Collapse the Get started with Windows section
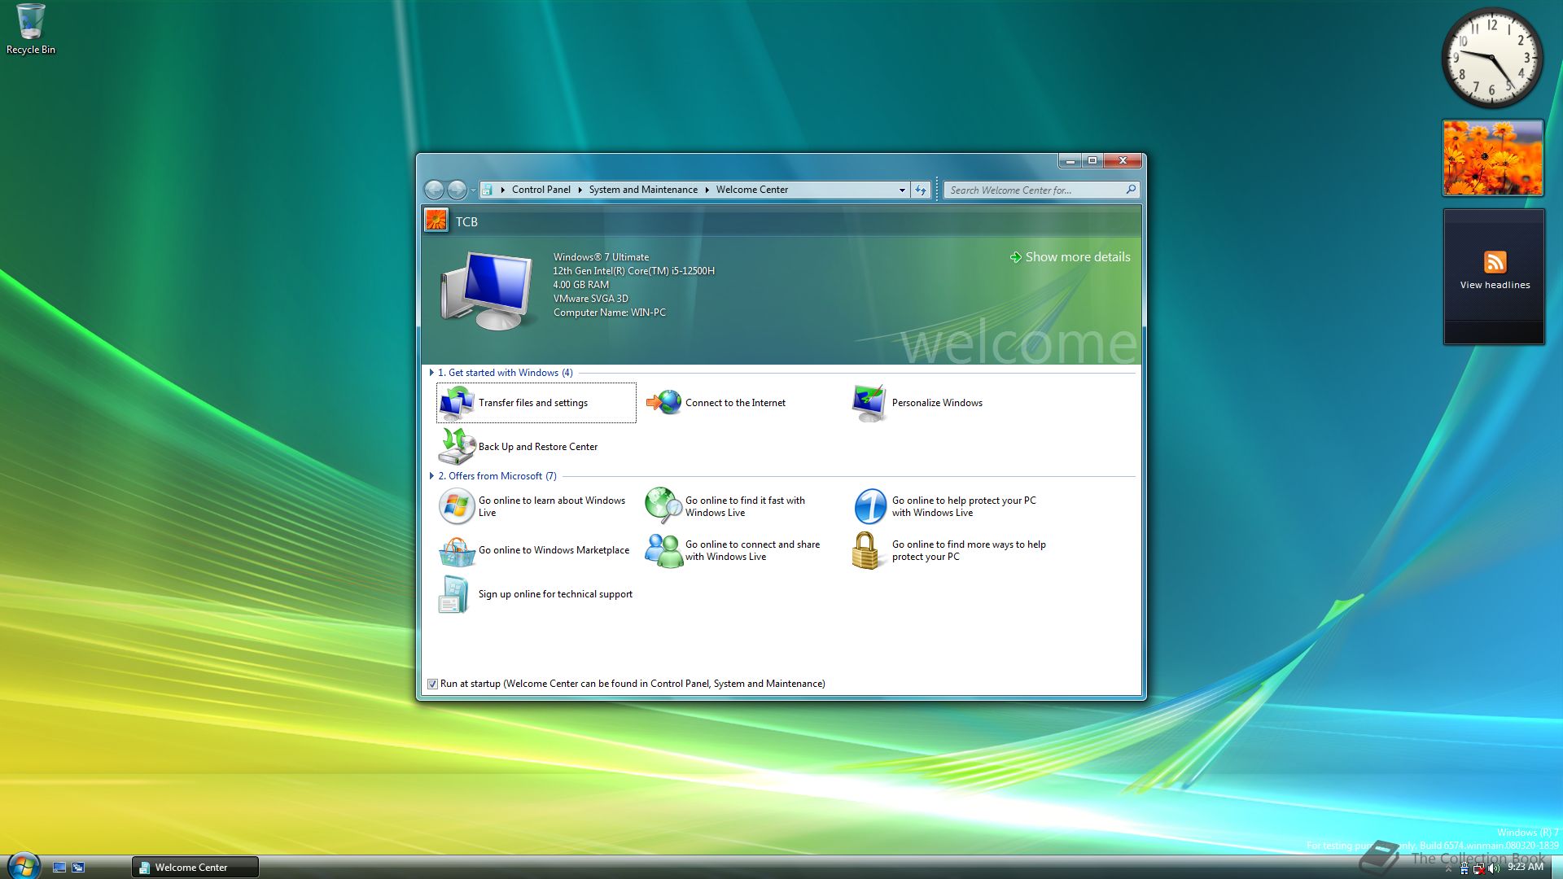 pyautogui.click(x=431, y=373)
